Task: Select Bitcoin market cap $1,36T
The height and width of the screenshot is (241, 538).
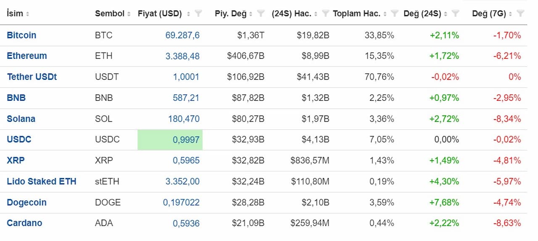Action: (x=251, y=35)
